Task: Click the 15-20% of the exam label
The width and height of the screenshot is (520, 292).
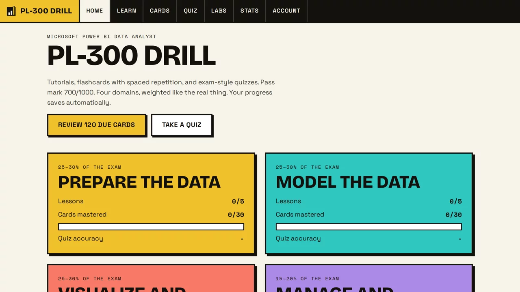Action: click(x=308, y=279)
